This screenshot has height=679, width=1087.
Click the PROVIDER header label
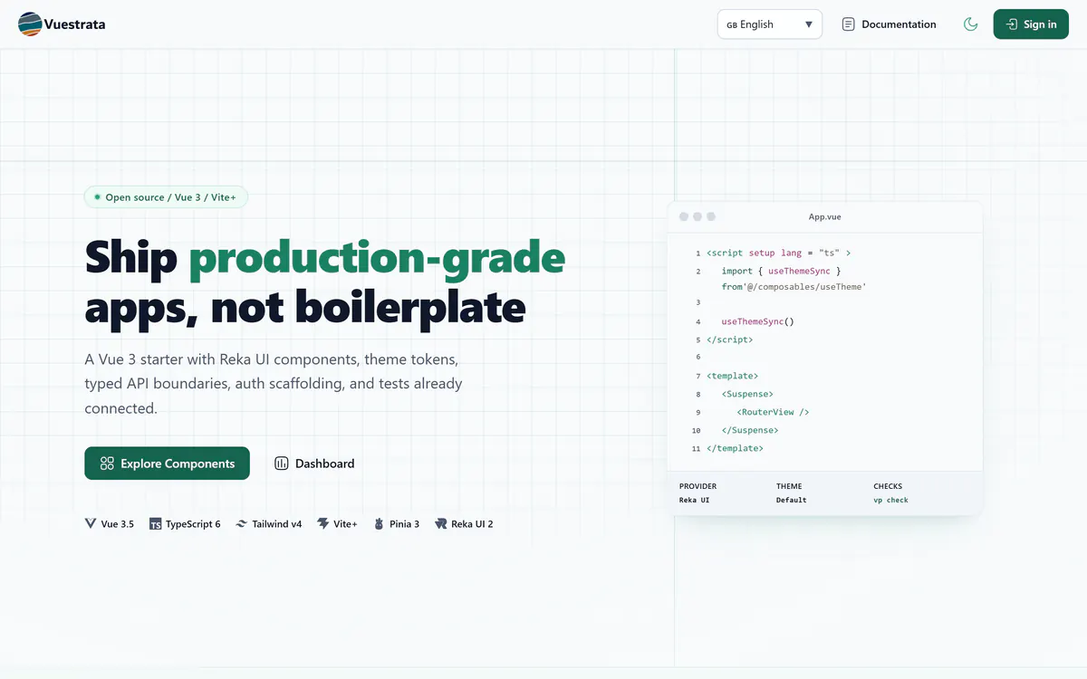697,486
